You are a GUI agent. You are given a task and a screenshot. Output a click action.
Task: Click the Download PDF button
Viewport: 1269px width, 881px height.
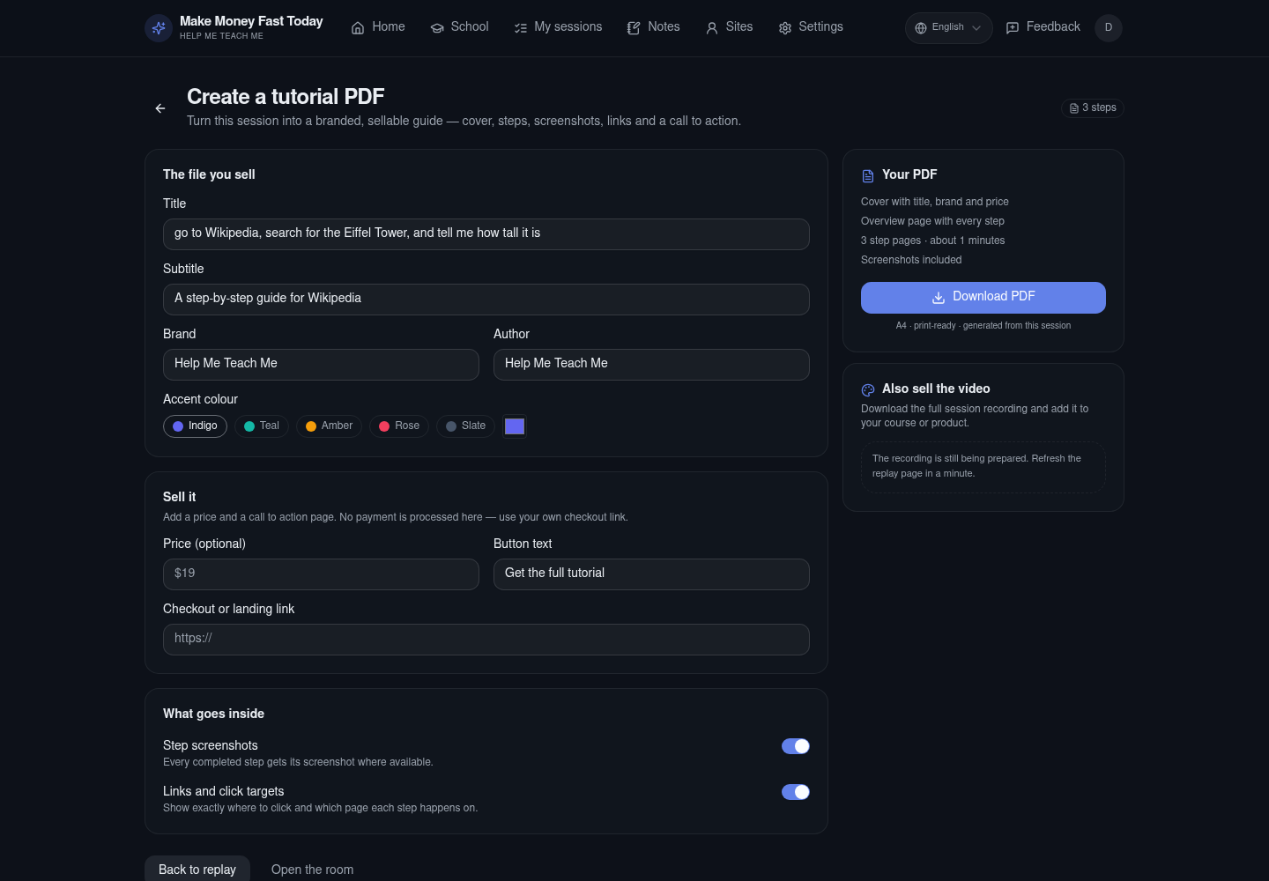point(983,298)
